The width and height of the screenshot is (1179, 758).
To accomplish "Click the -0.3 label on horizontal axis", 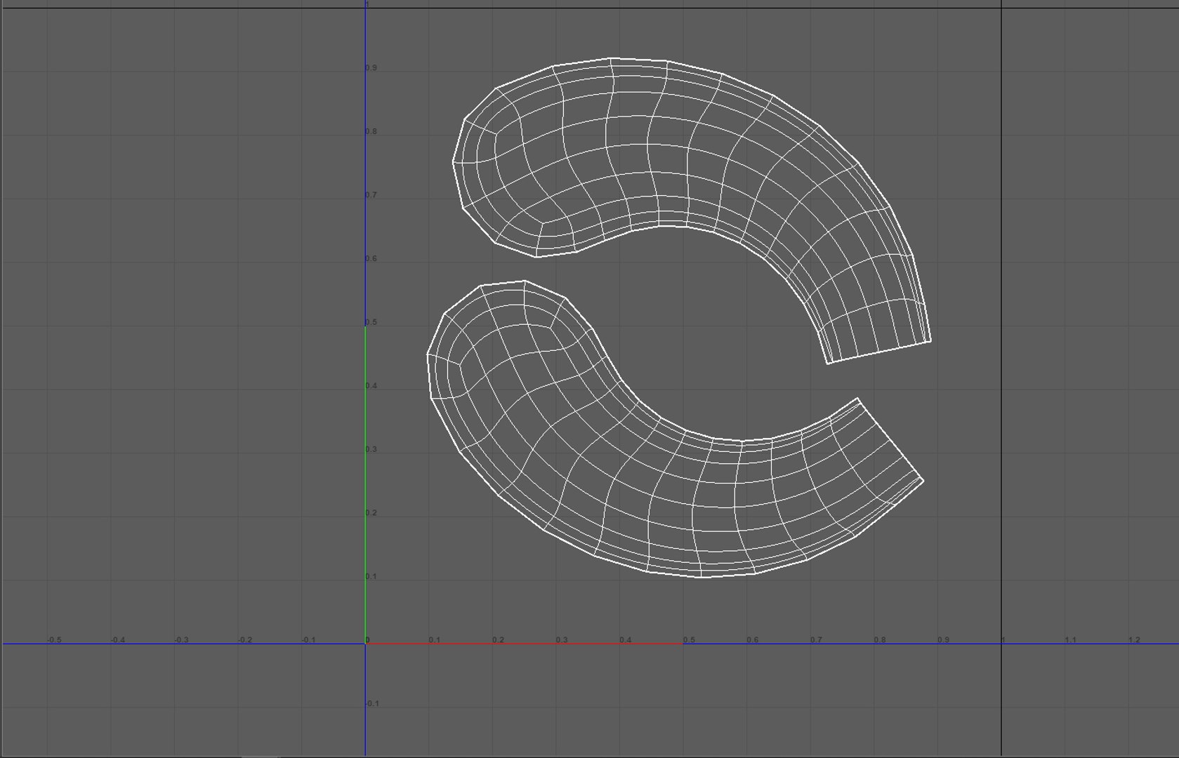I will [x=181, y=640].
